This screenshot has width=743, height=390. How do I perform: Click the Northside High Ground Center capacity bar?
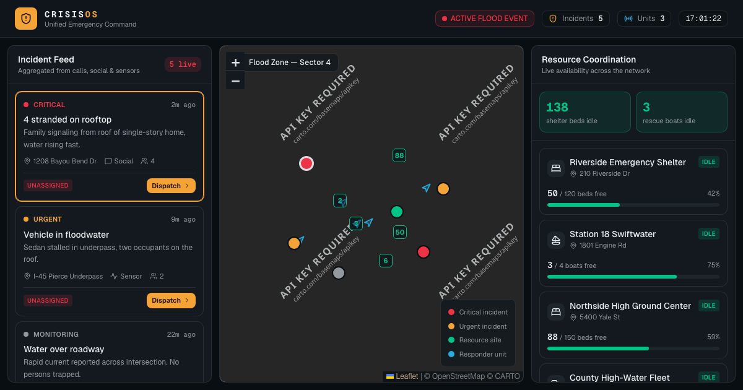(x=633, y=349)
